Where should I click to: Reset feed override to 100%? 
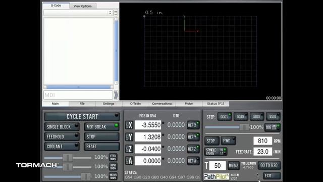pos(113,157)
